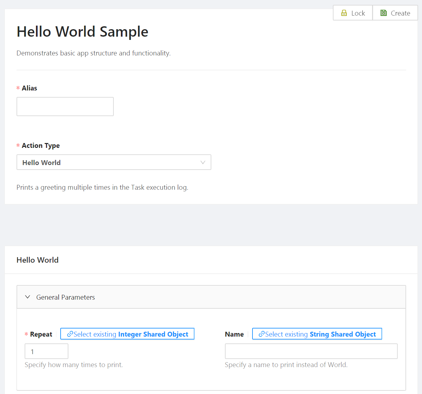Click link icon in Integer Shared Object button

coord(70,334)
